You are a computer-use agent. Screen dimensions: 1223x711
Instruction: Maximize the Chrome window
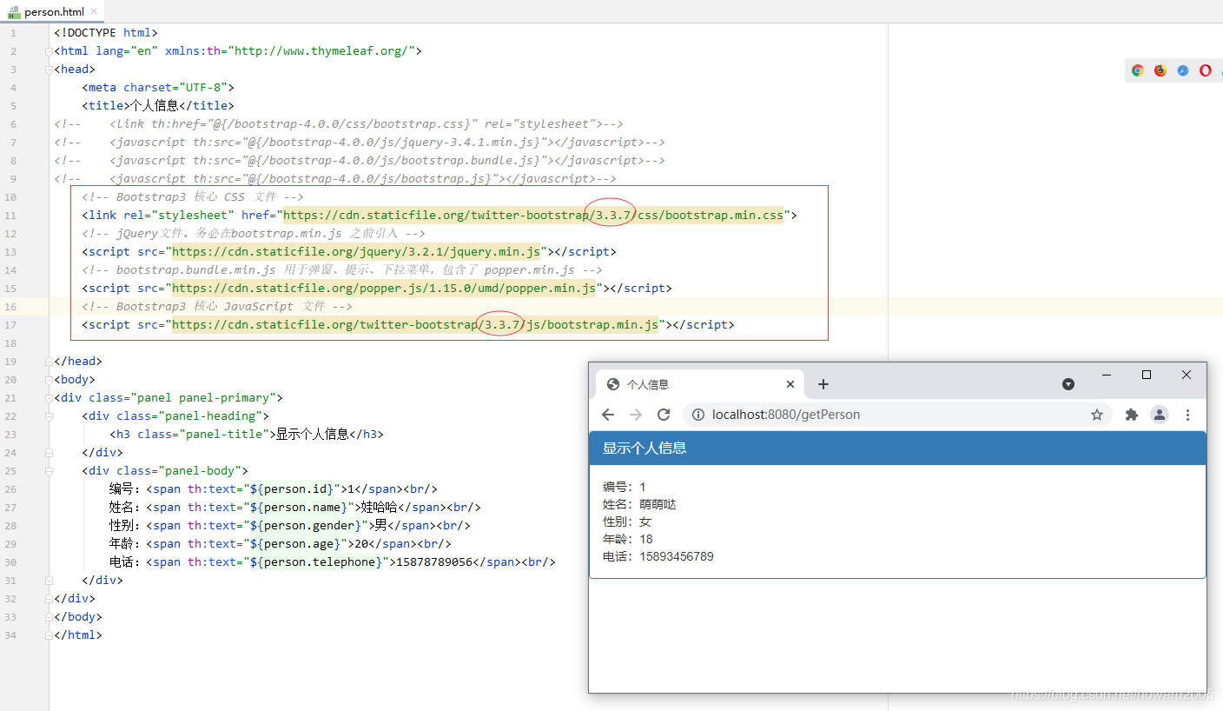tap(1147, 375)
